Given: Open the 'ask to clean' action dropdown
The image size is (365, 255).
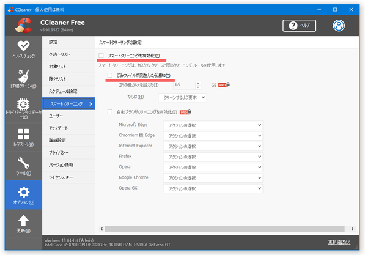Looking at the screenshot, I should click(x=182, y=98).
